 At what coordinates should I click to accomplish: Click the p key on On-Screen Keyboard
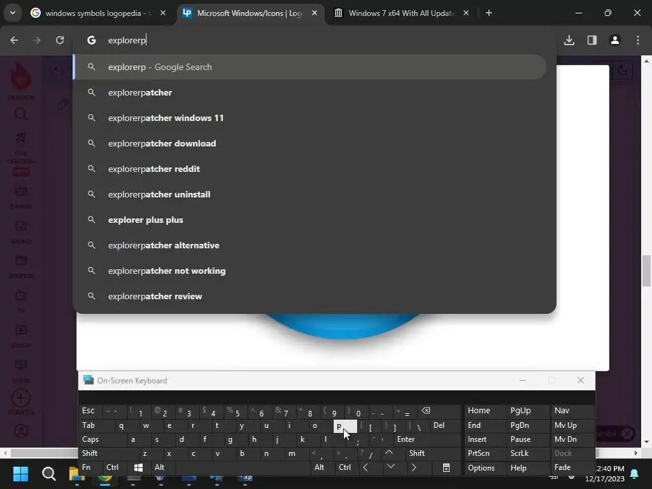tap(345, 426)
